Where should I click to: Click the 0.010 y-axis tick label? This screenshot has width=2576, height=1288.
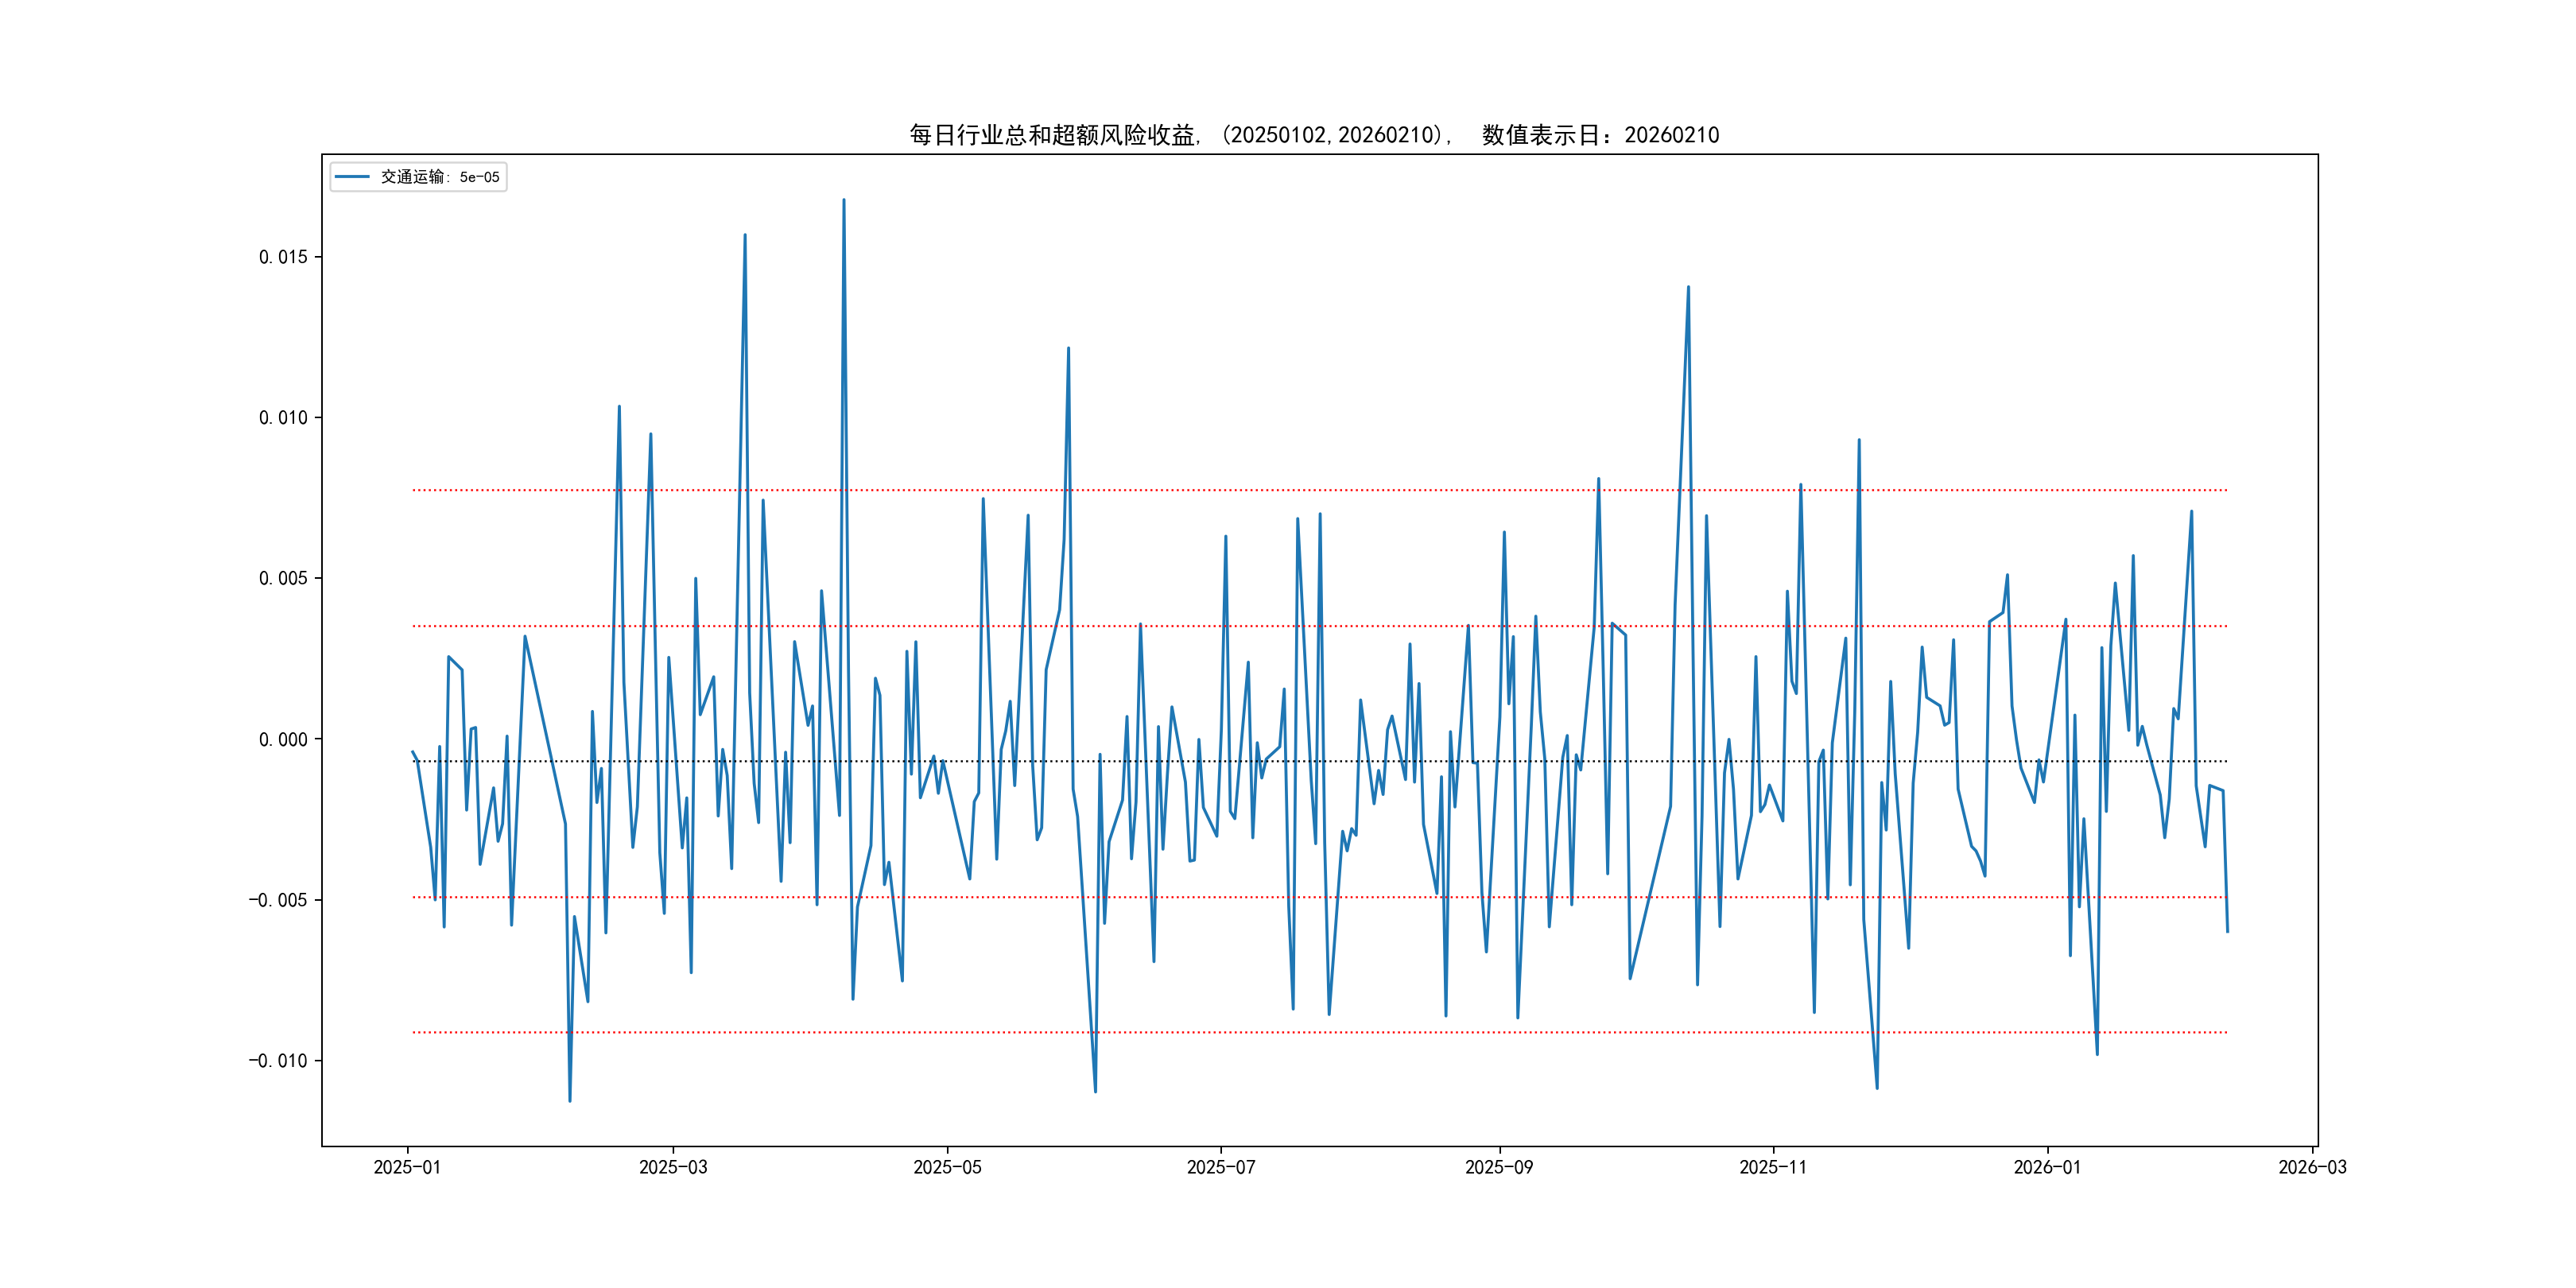[283, 418]
